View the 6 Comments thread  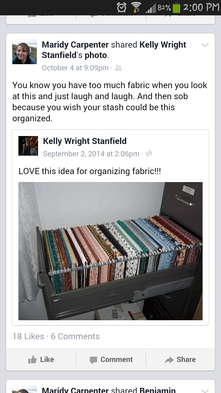(75, 337)
